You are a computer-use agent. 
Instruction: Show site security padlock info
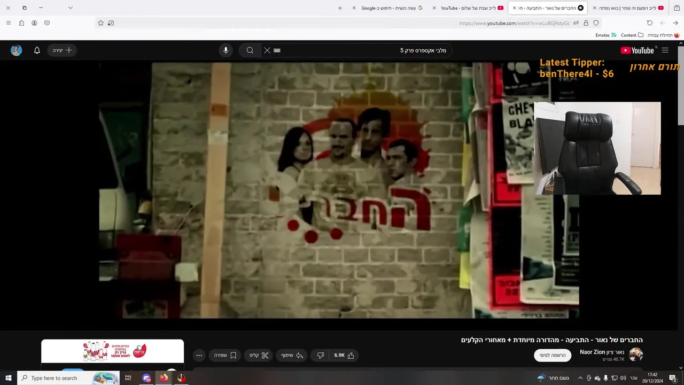[x=586, y=23]
